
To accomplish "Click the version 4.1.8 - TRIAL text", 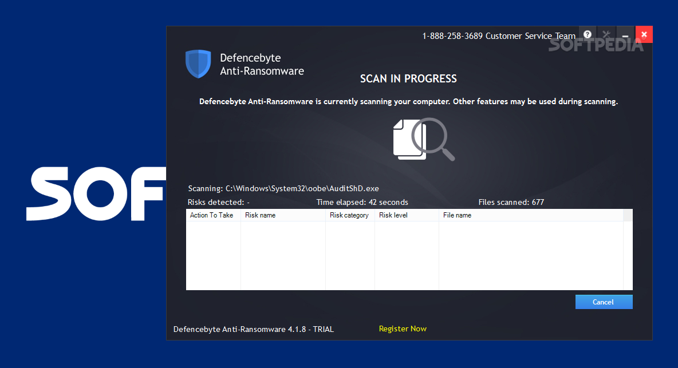I will coord(253,329).
